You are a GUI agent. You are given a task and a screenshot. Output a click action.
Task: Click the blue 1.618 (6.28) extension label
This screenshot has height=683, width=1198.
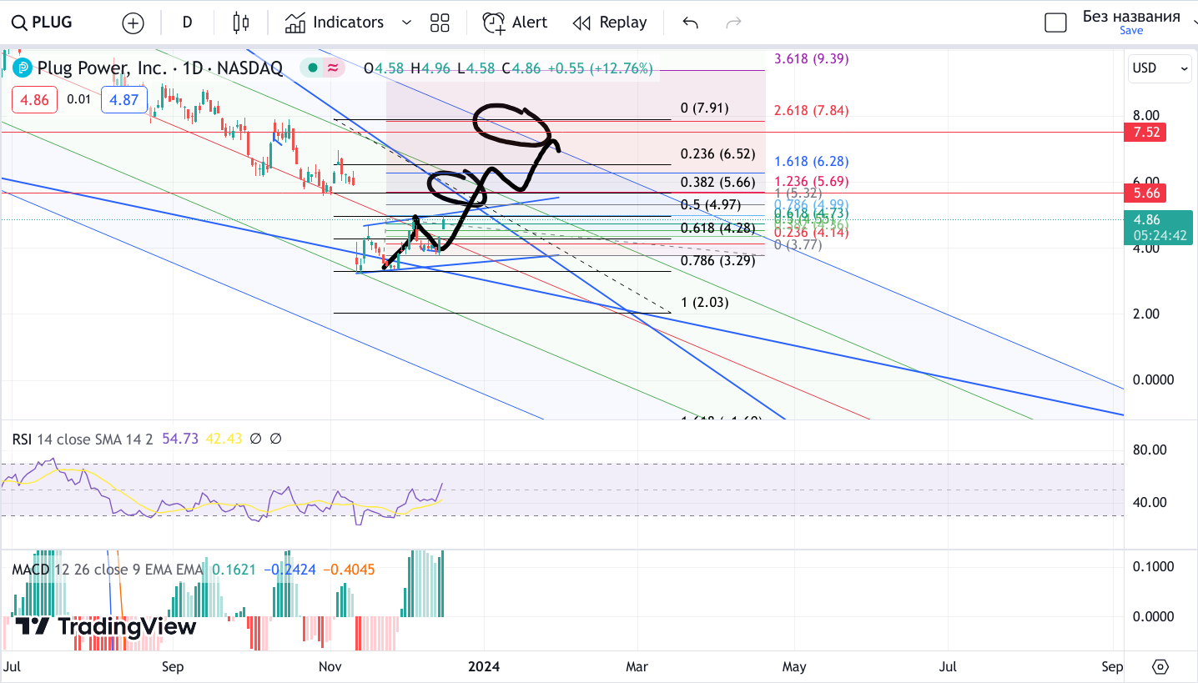(812, 162)
